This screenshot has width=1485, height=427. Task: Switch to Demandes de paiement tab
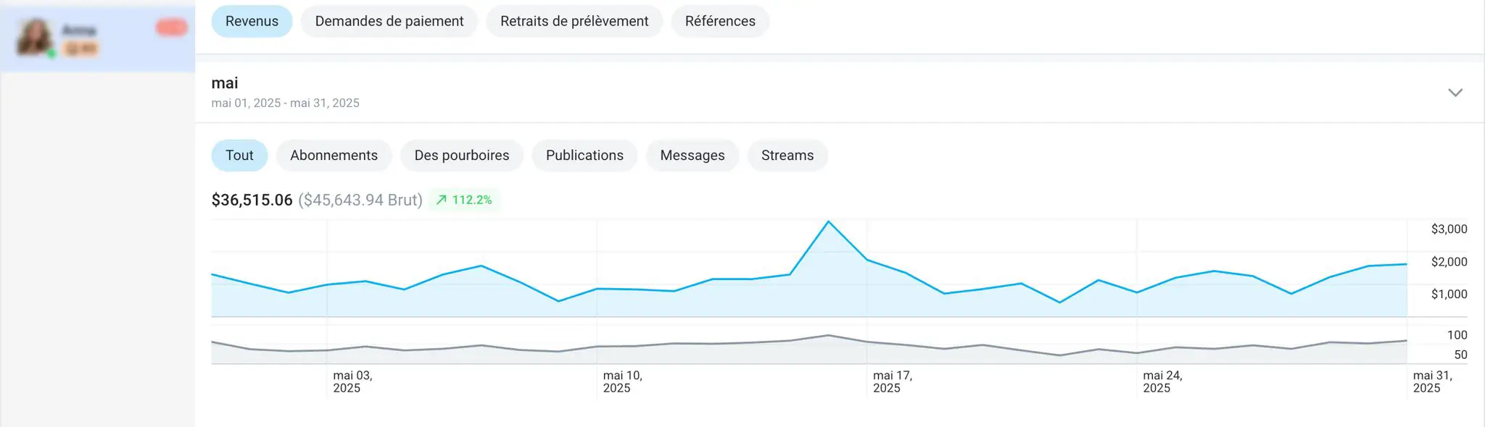pos(389,21)
